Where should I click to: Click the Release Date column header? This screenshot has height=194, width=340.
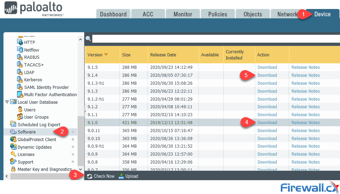(173, 55)
